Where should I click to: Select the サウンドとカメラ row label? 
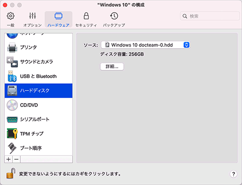coord(37,62)
